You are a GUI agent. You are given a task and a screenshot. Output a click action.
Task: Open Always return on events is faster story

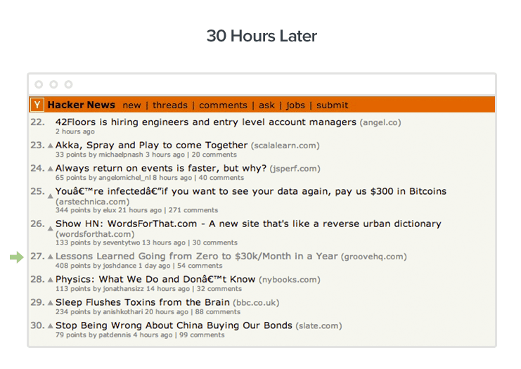pyautogui.click(x=161, y=169)
